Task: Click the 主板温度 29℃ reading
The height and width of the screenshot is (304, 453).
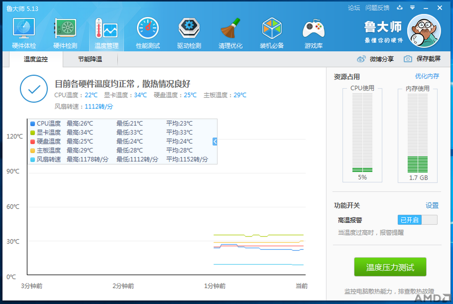Action: 225,95
